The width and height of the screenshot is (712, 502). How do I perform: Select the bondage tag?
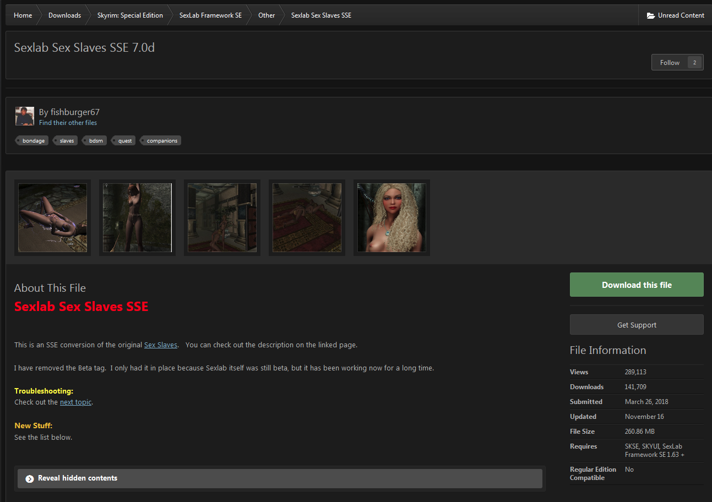point(32,140)
